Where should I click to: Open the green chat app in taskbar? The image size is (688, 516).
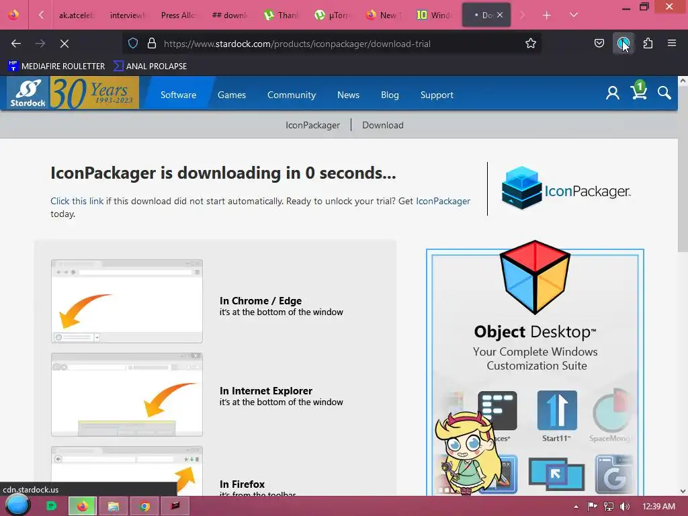51,507
